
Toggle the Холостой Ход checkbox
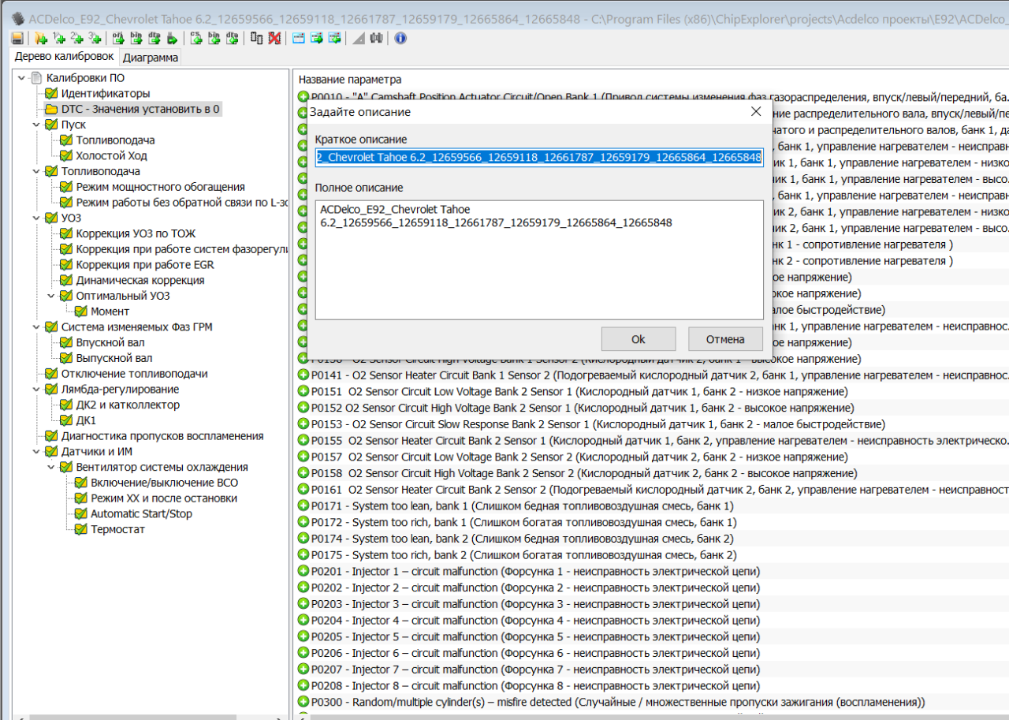pos(66,156)
